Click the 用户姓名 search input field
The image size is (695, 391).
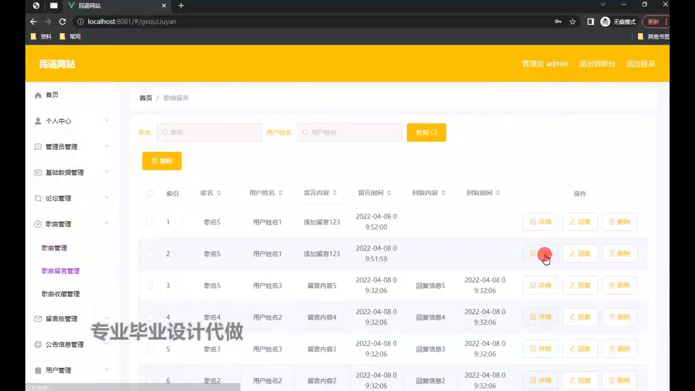pyautogui.click(x=350, y=133)
